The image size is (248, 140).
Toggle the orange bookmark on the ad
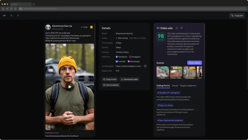tap(91, 27)
